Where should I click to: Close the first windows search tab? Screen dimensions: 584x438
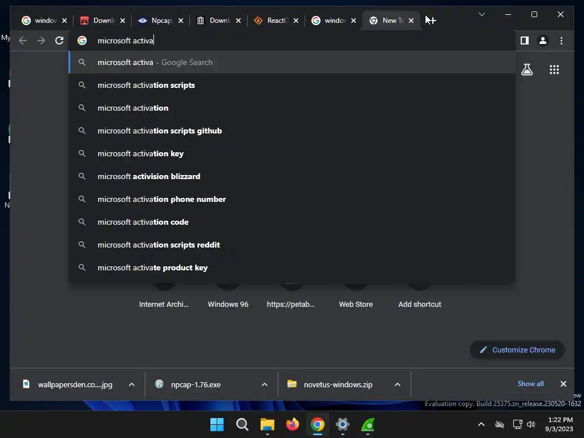64,21
